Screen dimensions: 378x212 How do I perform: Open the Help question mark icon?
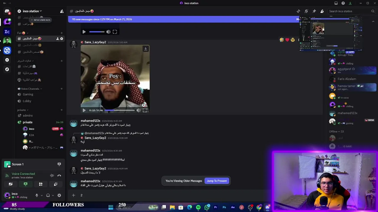pyautogui.click(x=343, y=3)
